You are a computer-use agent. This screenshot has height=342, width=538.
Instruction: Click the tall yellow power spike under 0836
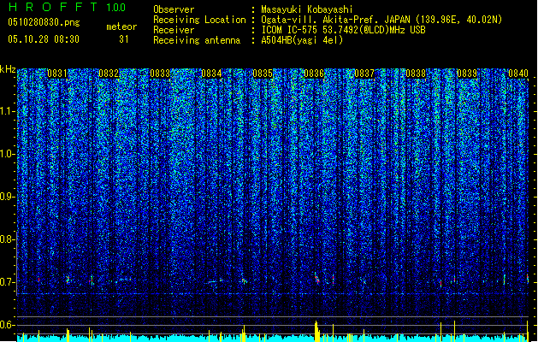(x=316, y=331)
